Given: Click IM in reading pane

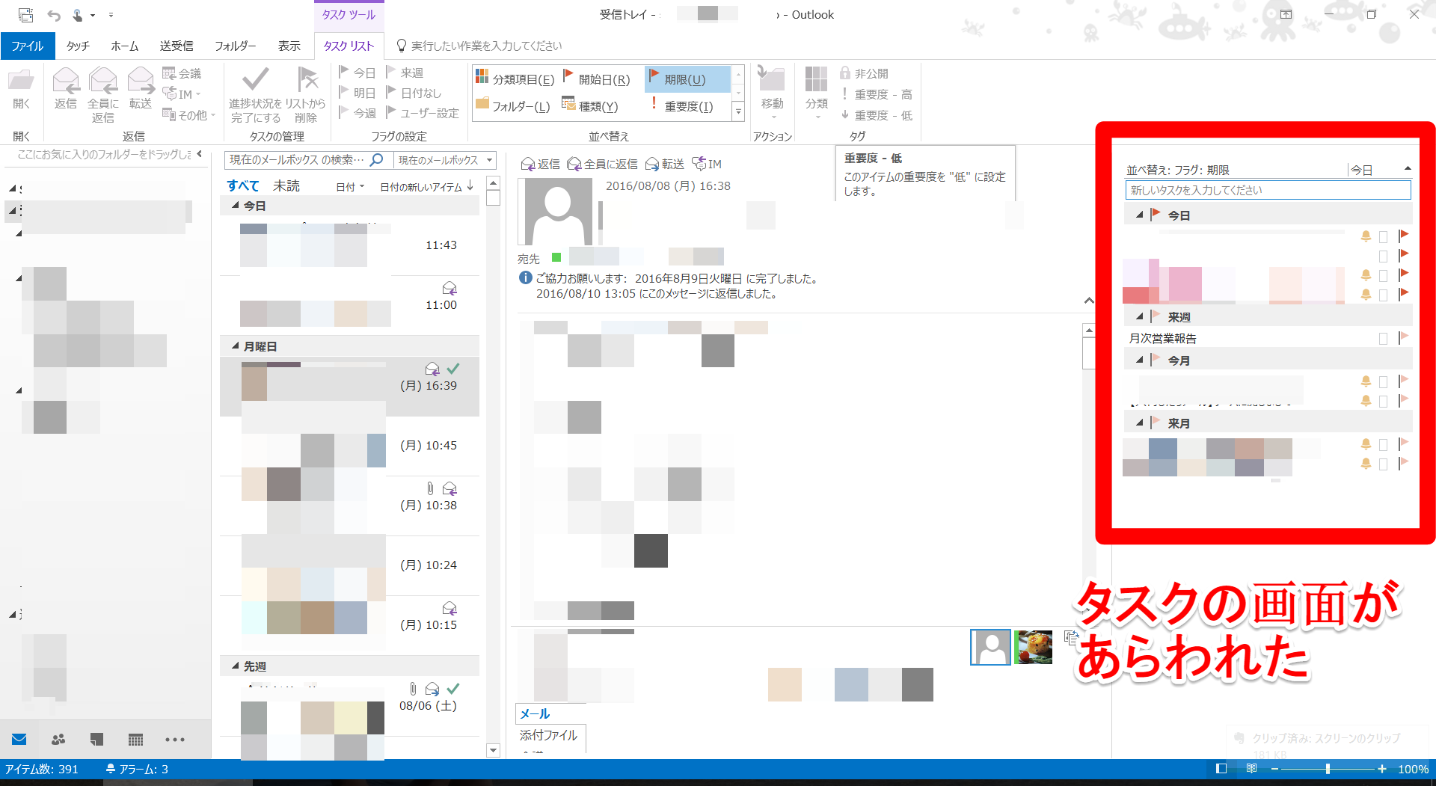Looking at the screenshot, I should [x=707, y=164].
